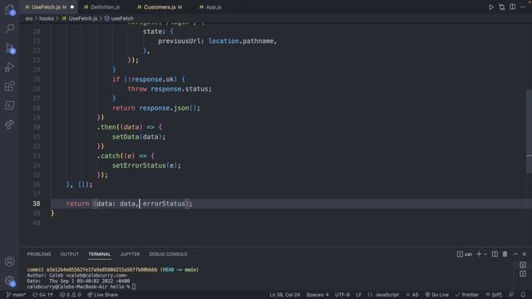
Task: Select the zsh terminal shell label
Action: (x=465, y=254)
